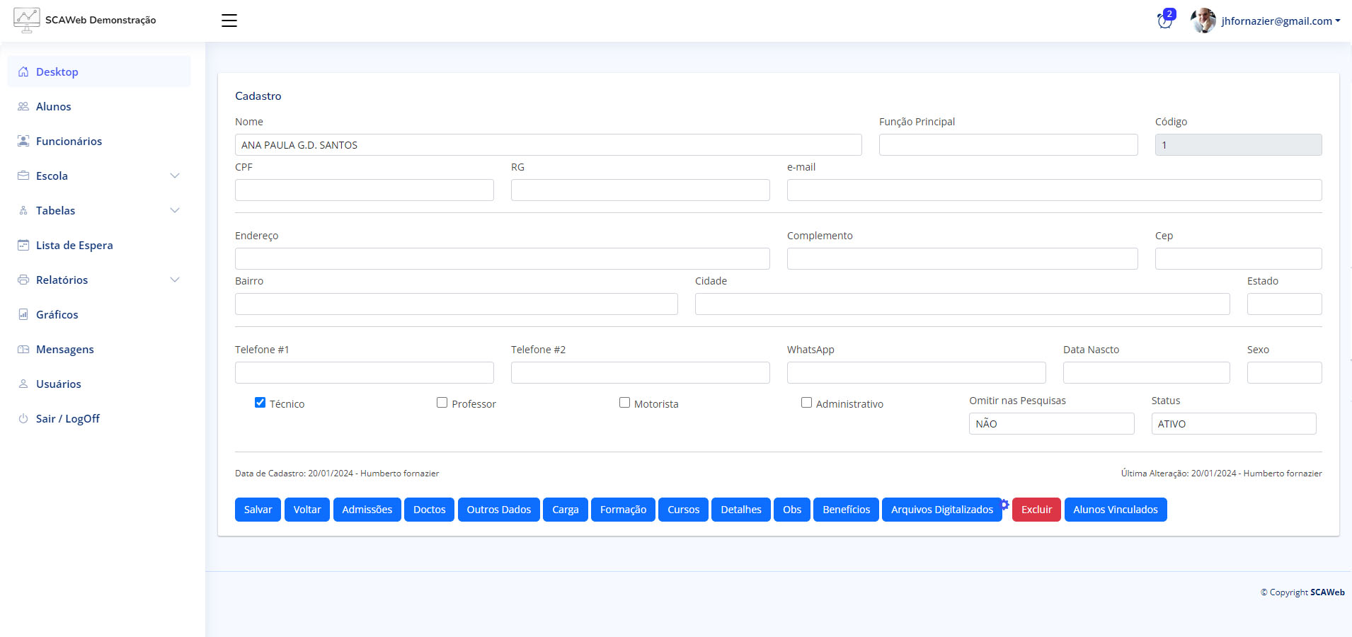Expand the Relatórios menu chevron
This screenshot has height=637, width=1352.
coord(175,280)
